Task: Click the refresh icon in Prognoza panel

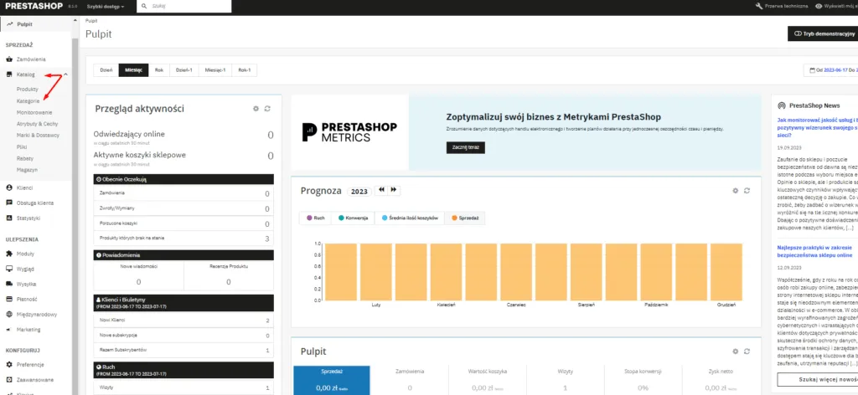Action: tap(747, 191)
